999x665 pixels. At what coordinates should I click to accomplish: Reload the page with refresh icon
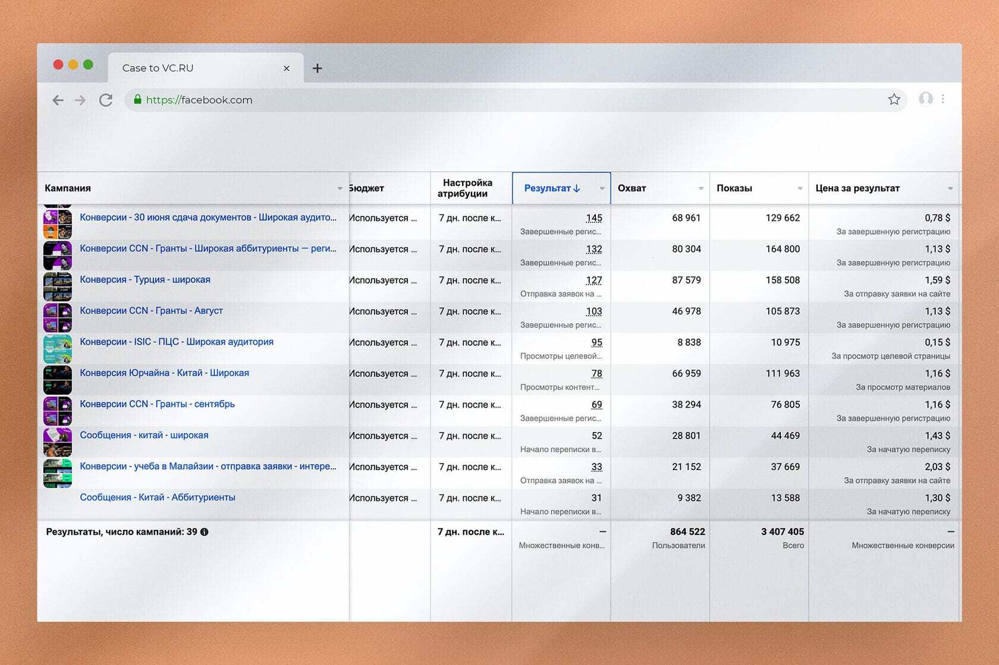(106, 100)
